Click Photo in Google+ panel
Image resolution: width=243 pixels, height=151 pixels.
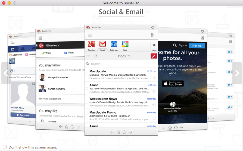pos(69,53)
